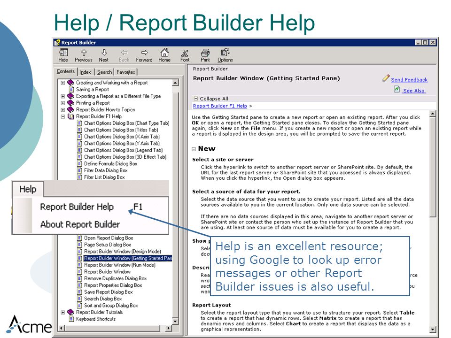
Task: Switch to the Index tab
Action: coord(86,72)
